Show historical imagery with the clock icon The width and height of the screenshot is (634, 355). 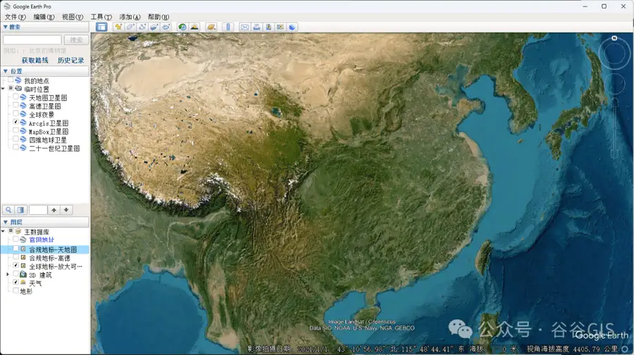pos(182,27)
